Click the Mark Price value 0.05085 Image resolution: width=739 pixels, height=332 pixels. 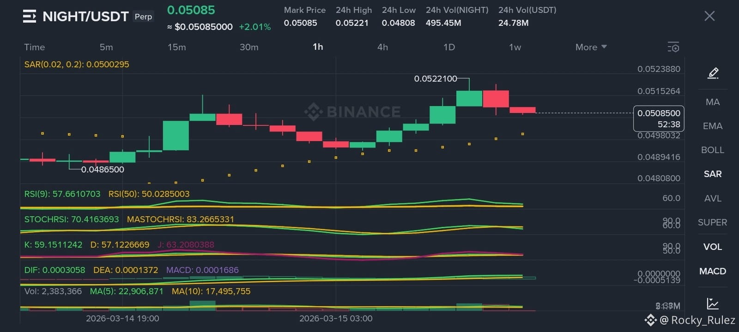300,23
